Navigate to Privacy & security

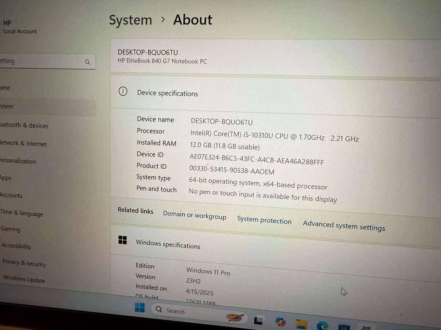24,264
